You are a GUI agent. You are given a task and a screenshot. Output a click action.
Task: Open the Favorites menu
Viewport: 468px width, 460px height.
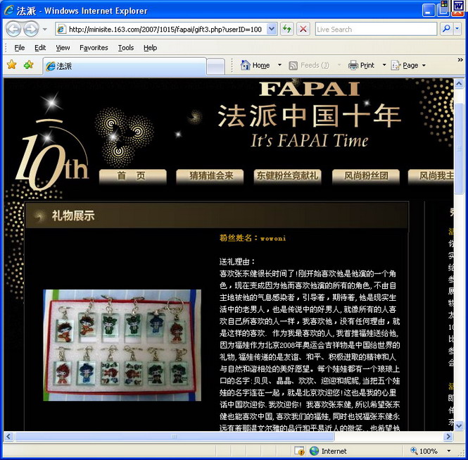[94, 48]
